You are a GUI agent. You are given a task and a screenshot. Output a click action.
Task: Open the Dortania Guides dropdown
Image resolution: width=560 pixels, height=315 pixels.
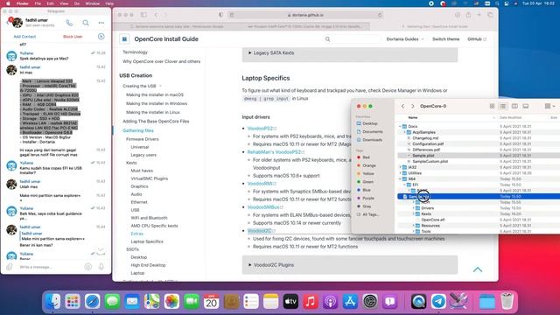pos(405,38)
